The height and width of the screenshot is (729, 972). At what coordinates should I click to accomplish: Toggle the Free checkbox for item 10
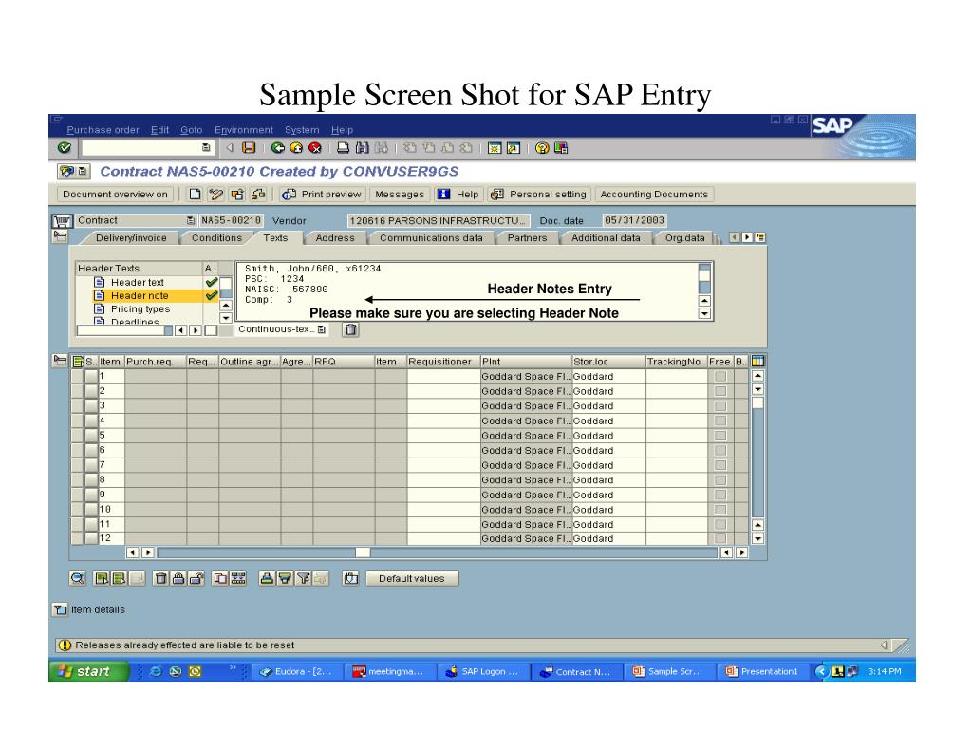pos(720,510)
